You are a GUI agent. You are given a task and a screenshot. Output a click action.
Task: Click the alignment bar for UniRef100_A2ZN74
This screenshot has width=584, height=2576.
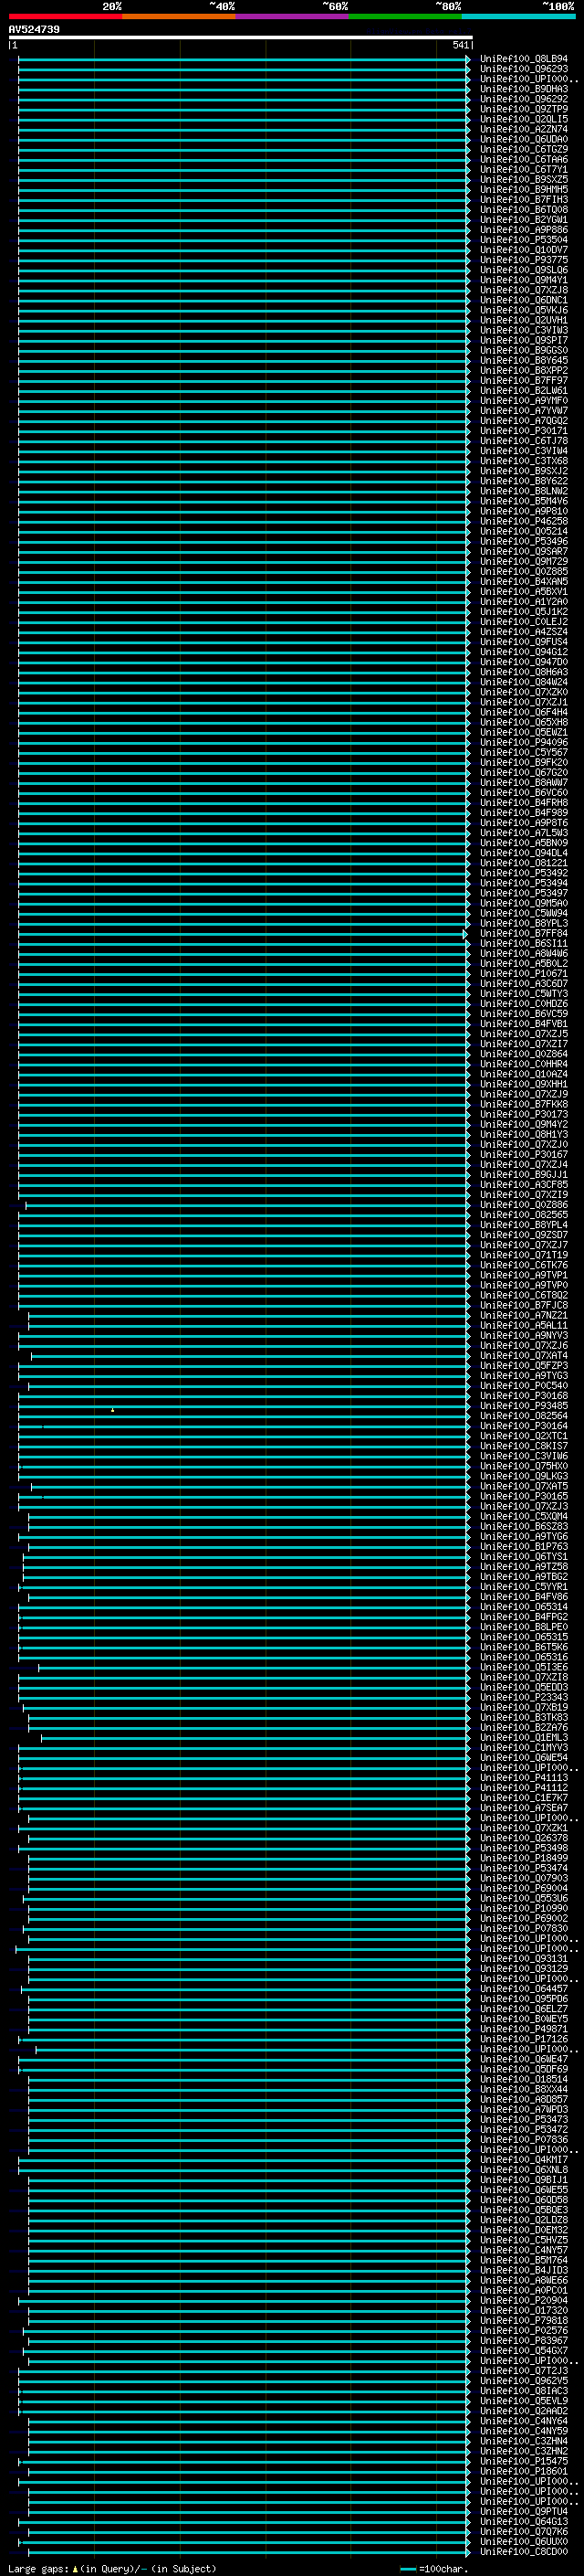point(244,129)
